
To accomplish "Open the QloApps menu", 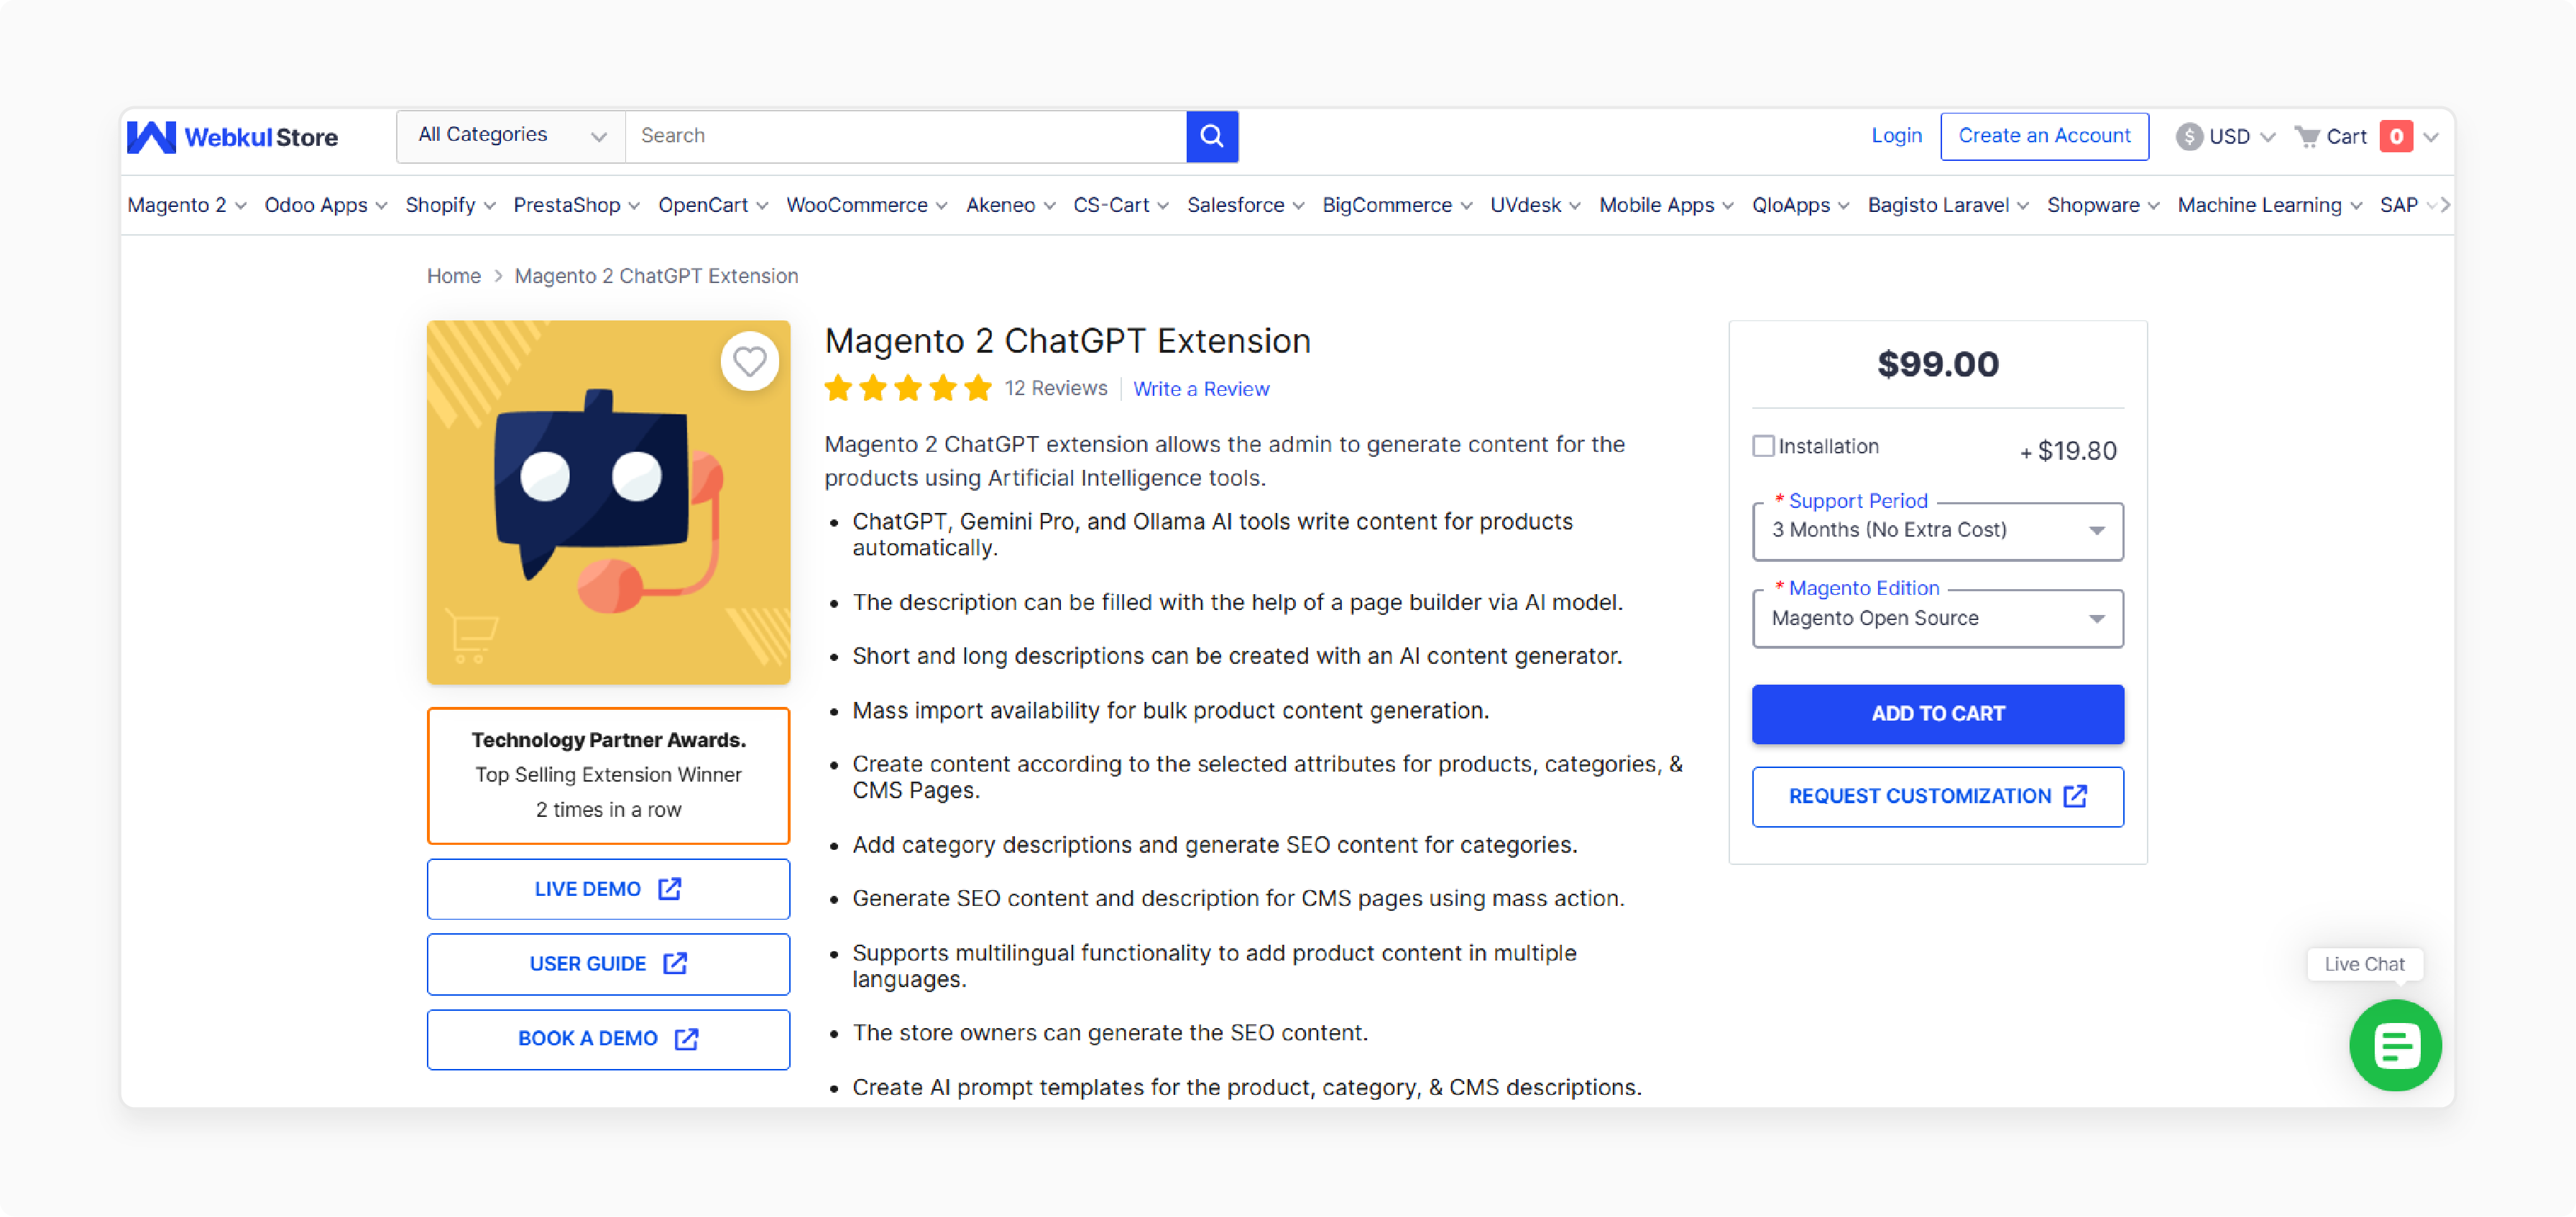I will pos(1800,205).
